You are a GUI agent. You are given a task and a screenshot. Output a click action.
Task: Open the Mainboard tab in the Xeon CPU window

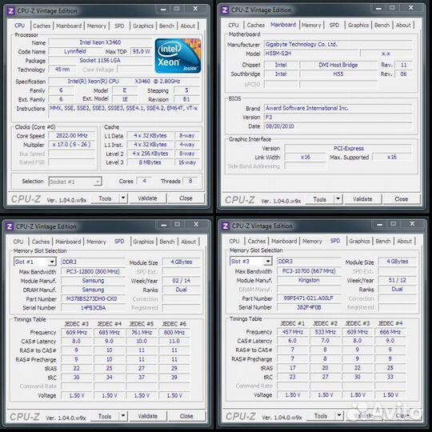click(x=69, y=26)
